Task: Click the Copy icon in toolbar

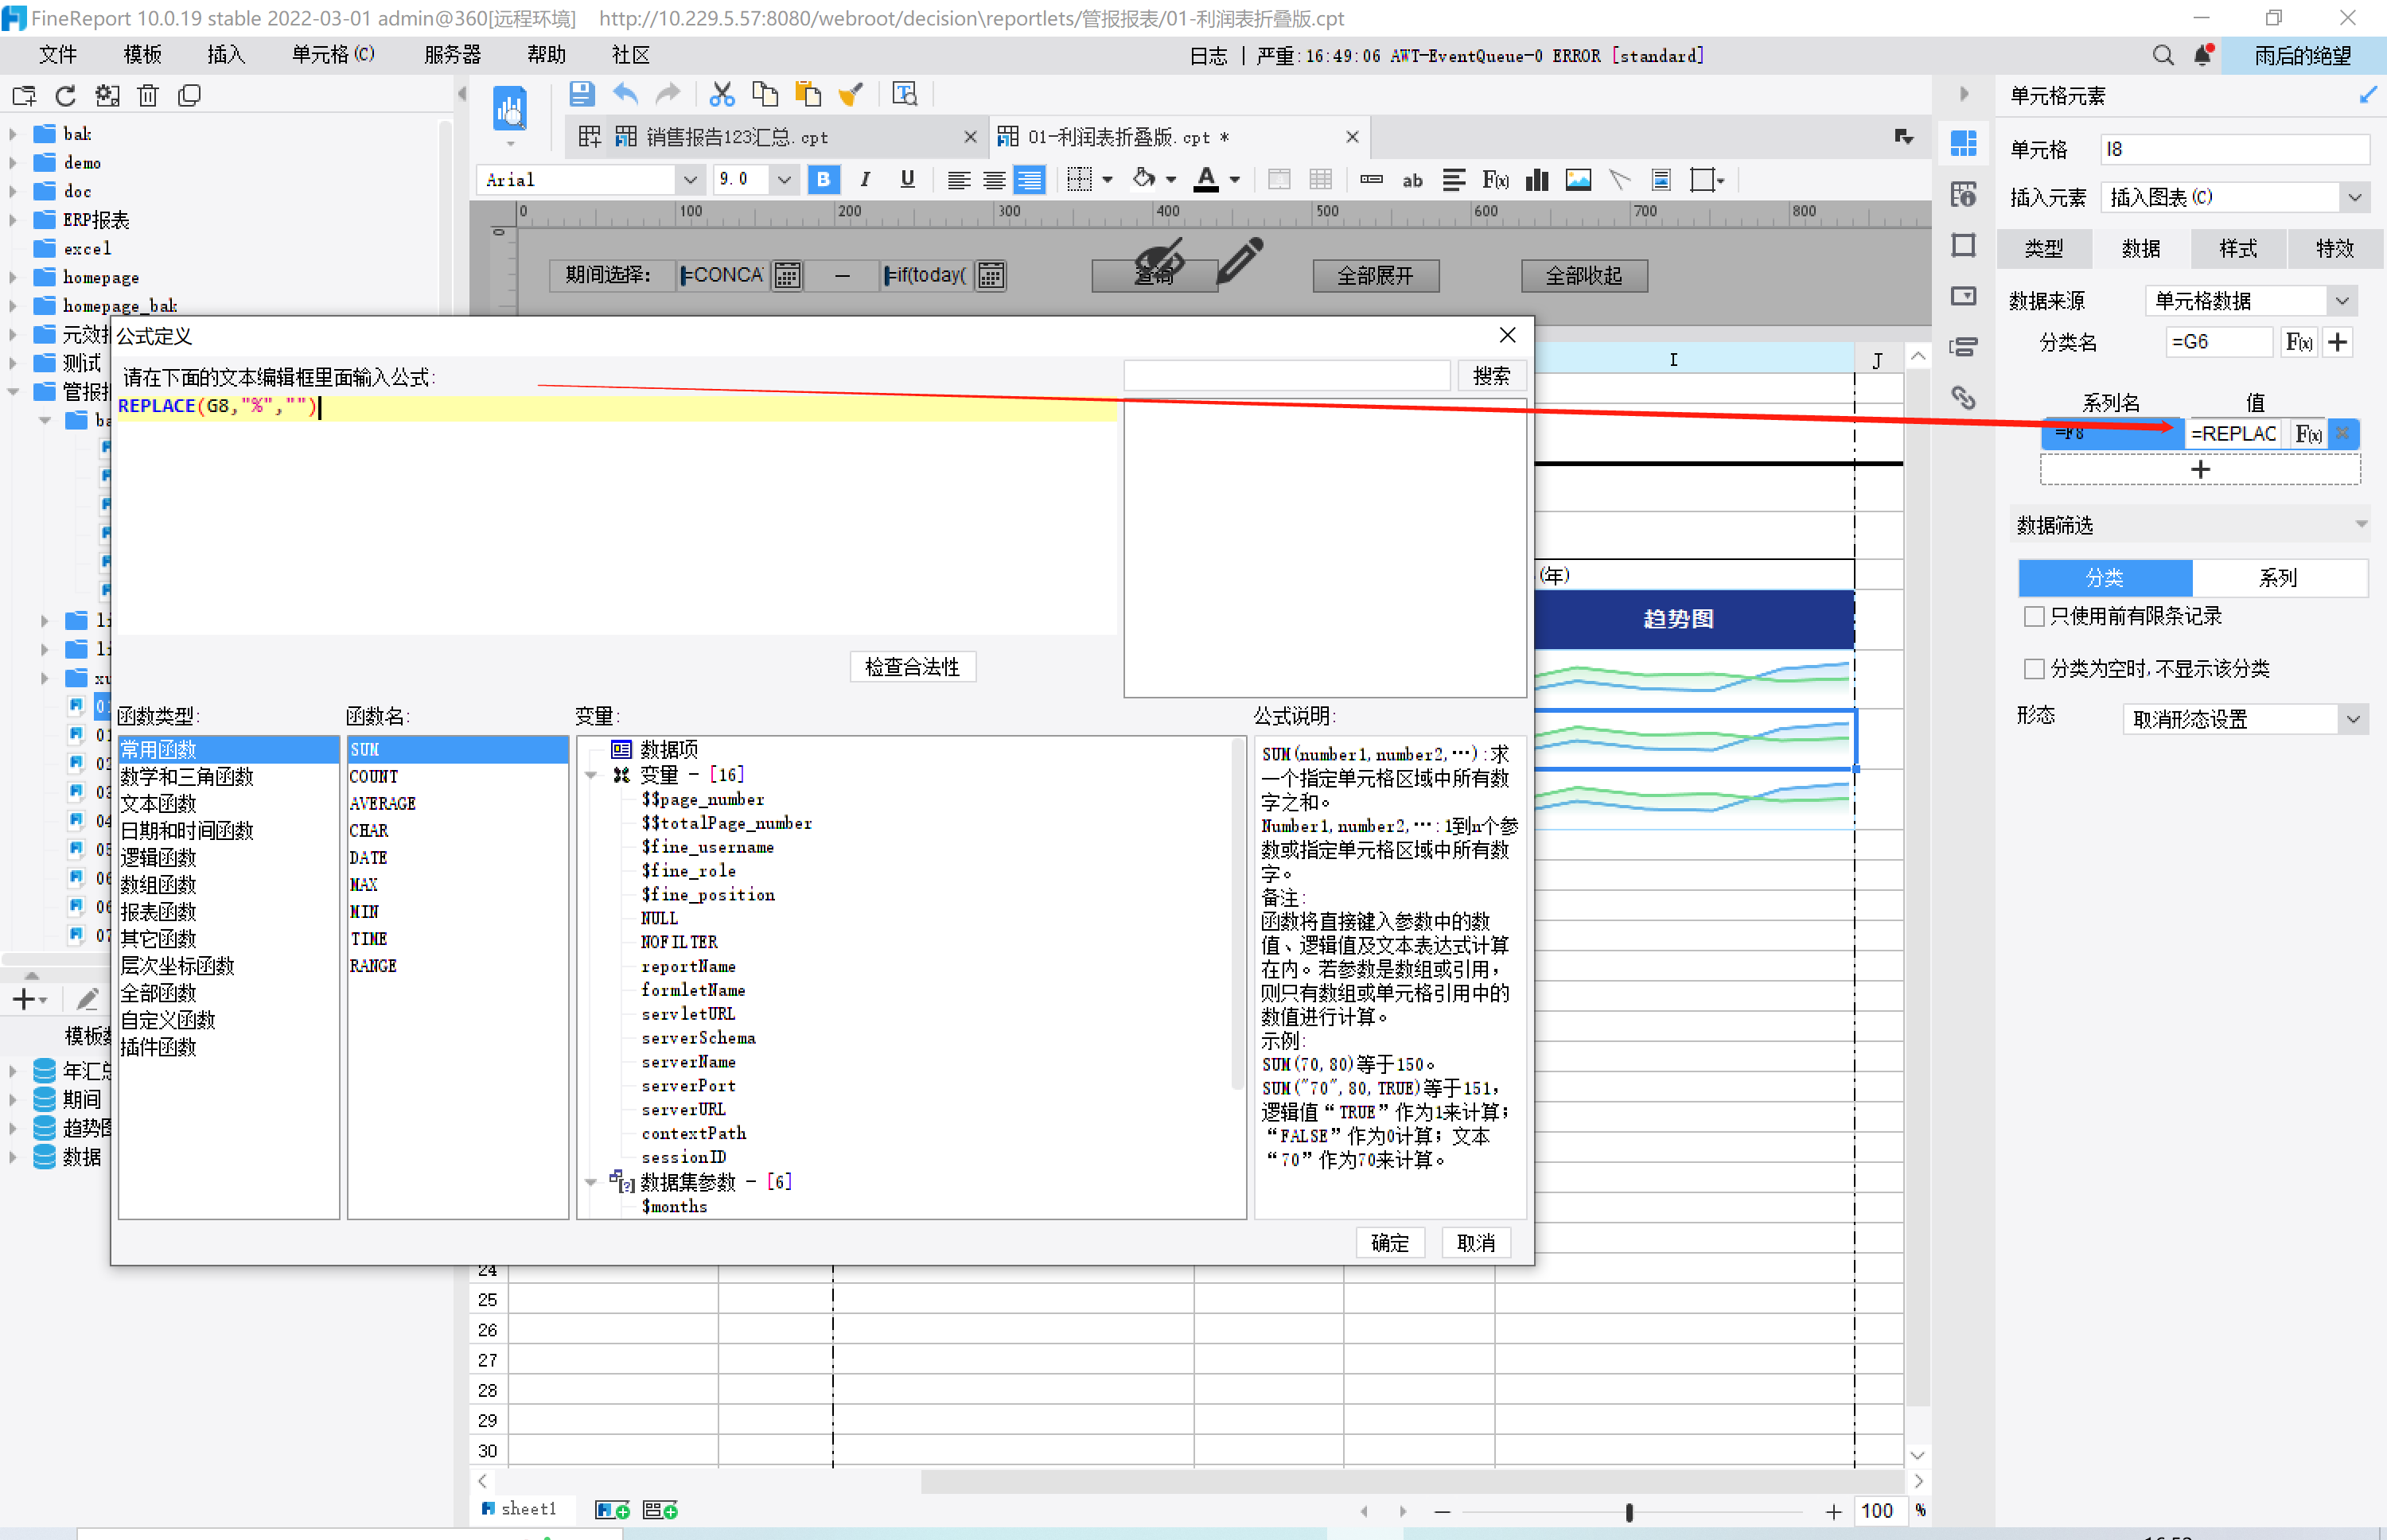Action: tap(764, 95)
